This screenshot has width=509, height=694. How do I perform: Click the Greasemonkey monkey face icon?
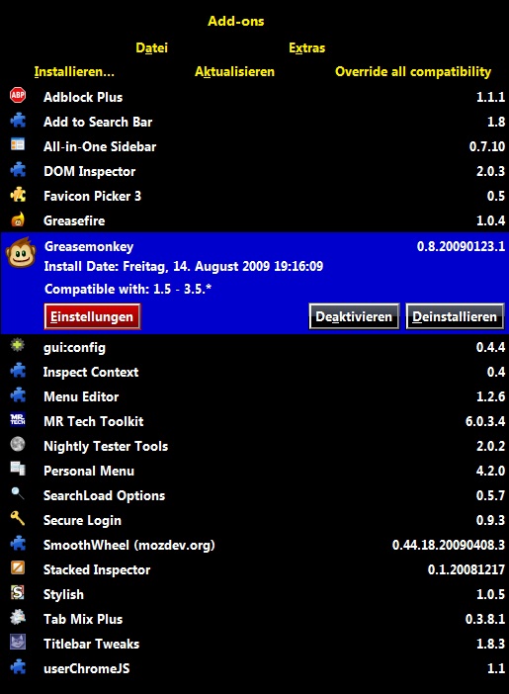[21, 253]
